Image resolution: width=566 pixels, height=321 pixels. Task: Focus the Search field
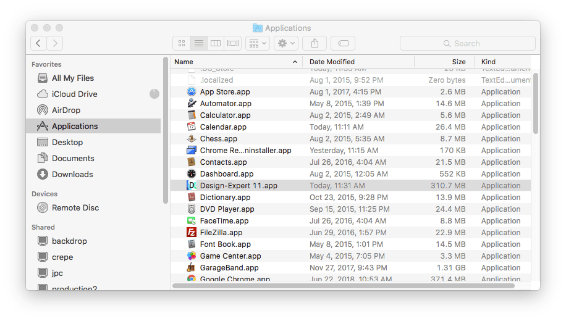468,43
